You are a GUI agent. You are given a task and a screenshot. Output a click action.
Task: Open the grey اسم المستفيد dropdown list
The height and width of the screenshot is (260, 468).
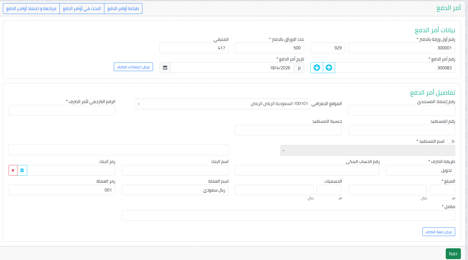(368, 150)
